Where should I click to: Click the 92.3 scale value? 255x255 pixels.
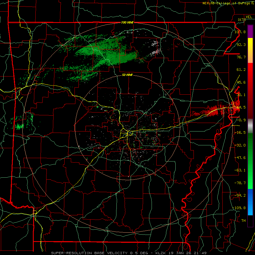[x=241, y=44]
